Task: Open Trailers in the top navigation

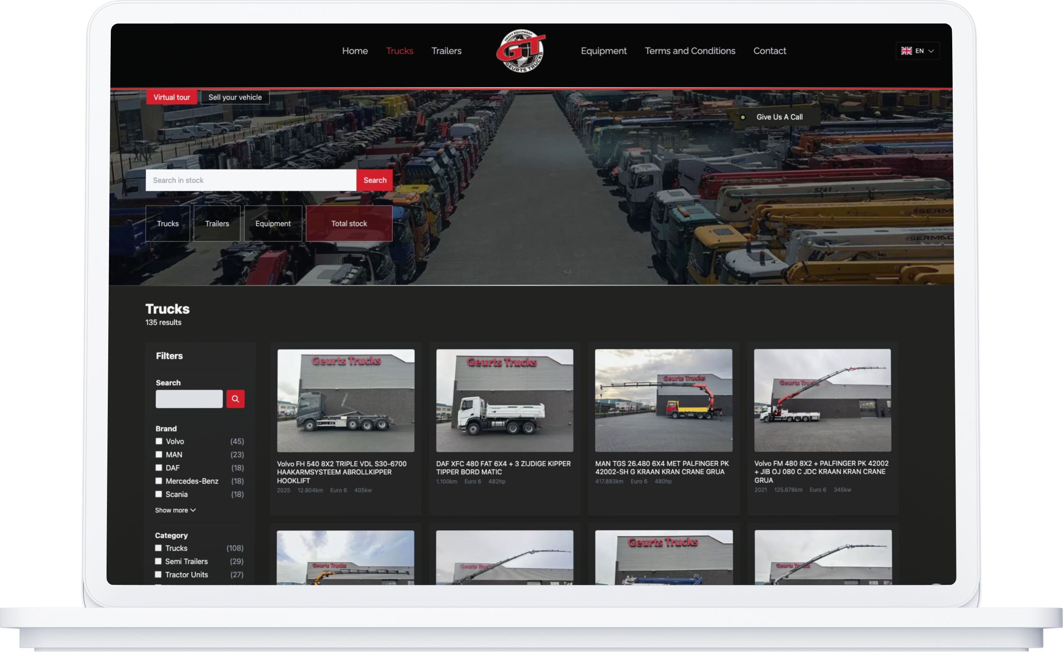Action: click(x=446, y=51)
